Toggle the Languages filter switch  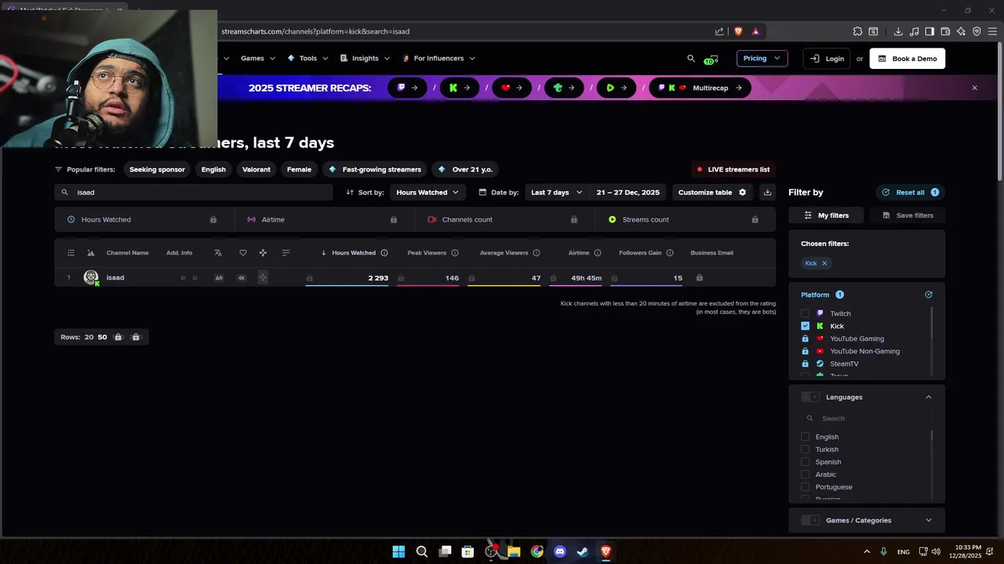coord(810,397)
